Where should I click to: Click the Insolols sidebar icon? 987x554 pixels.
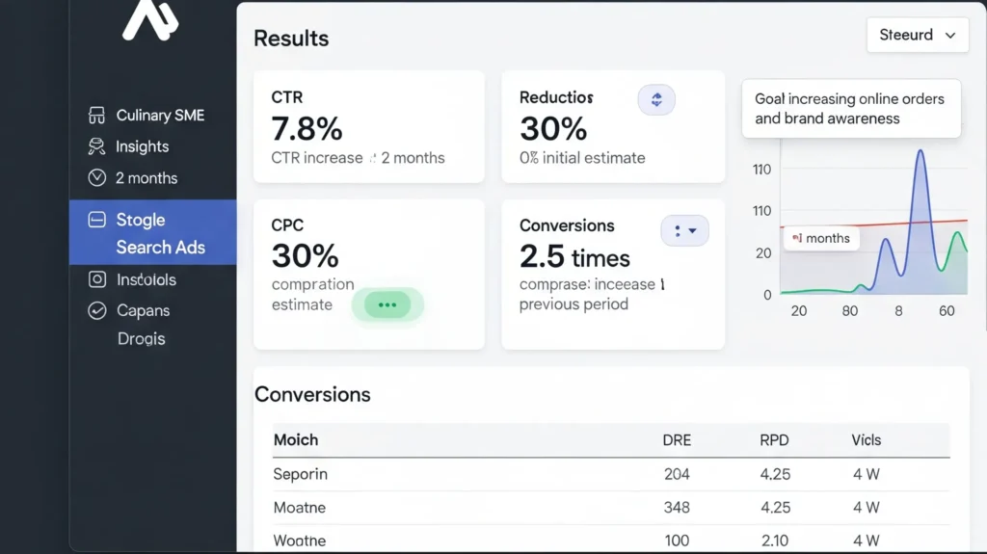click(96, 279)
